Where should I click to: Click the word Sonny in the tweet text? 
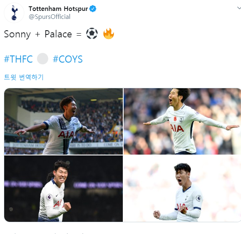click(x=17, y=34)
